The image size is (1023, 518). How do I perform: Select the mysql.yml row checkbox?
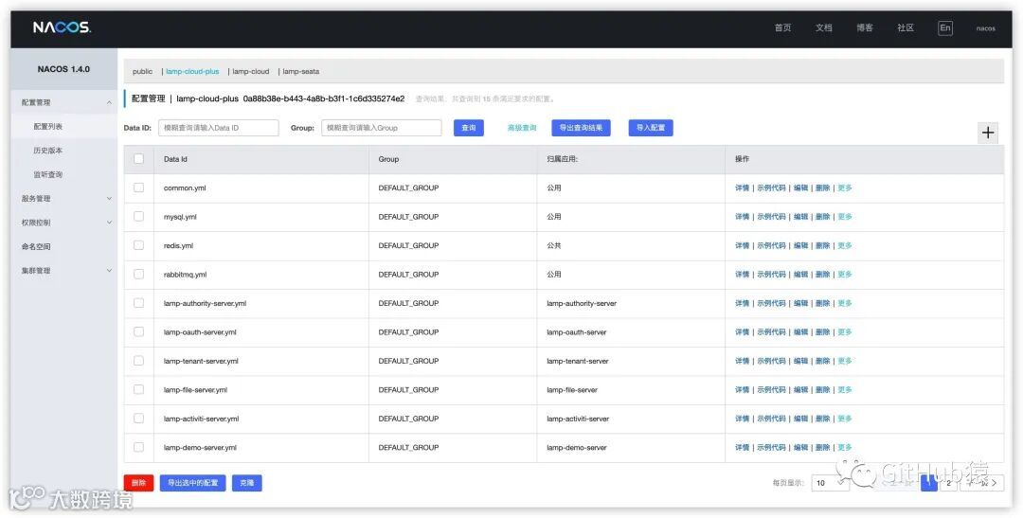pos(138,217)
